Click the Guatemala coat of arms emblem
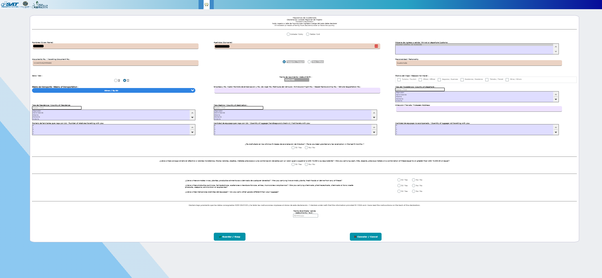Screen dimensions: 602x278 (x=206, y=4)
